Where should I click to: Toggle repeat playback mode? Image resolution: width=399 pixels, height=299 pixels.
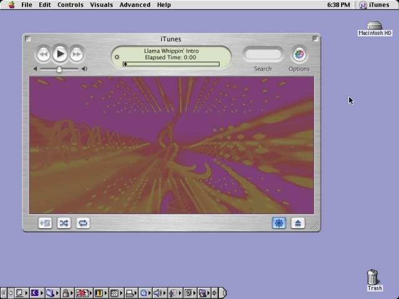point(82,222)
